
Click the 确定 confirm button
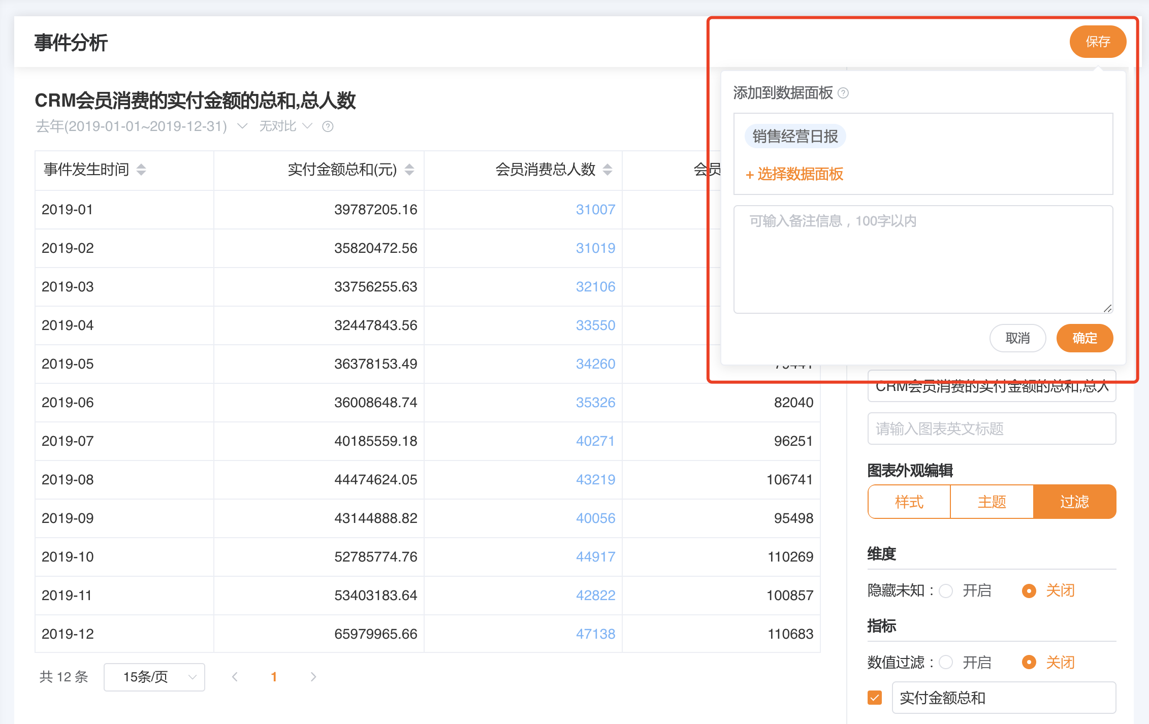point(1084,338)
